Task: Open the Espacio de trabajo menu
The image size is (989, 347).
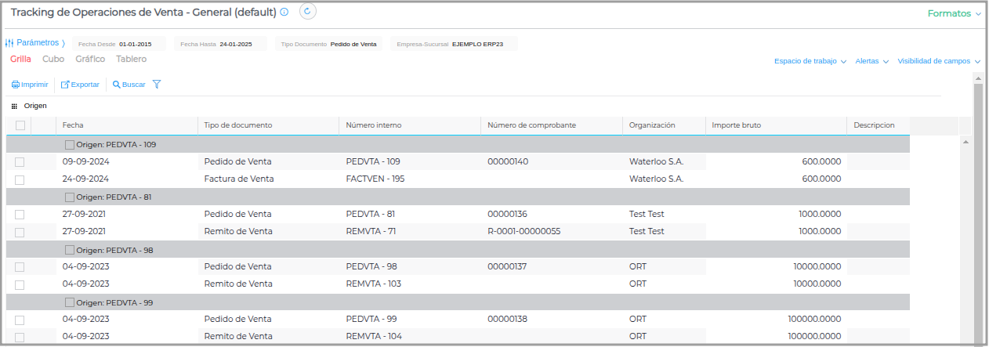Action: [810, 61]
